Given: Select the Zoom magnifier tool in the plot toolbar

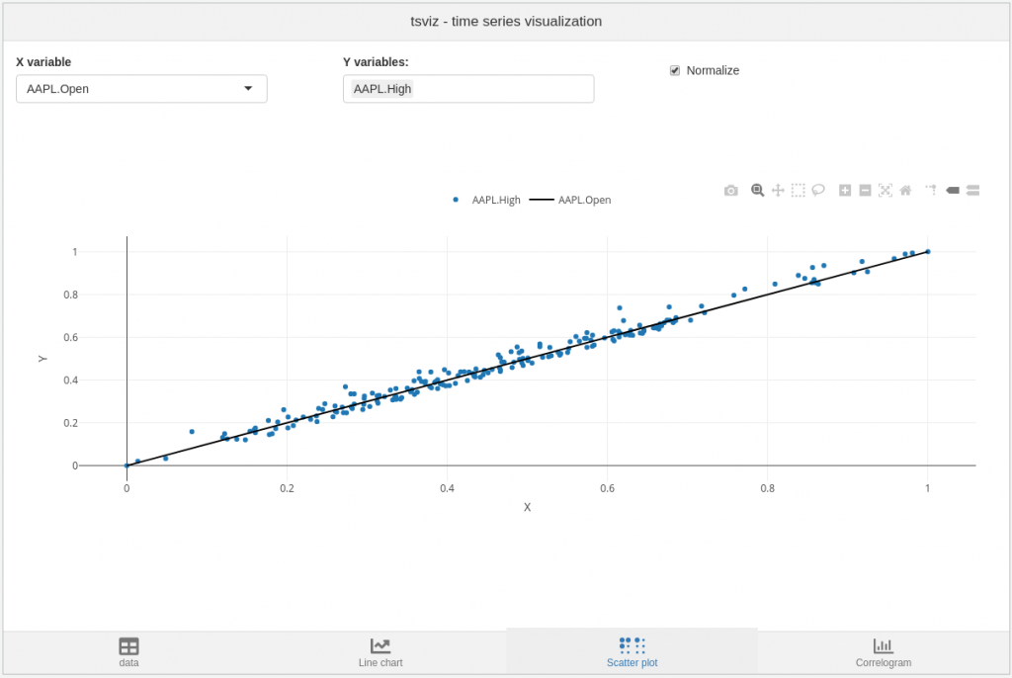Looking at the screenshot, I should click(x=758, y=191).
